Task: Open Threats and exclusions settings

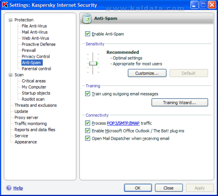Action: 36,105
